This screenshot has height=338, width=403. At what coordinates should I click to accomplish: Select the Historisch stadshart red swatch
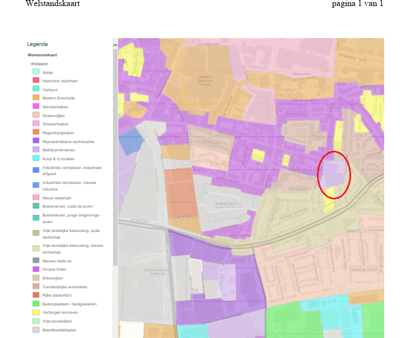click(x=35, y=81)
